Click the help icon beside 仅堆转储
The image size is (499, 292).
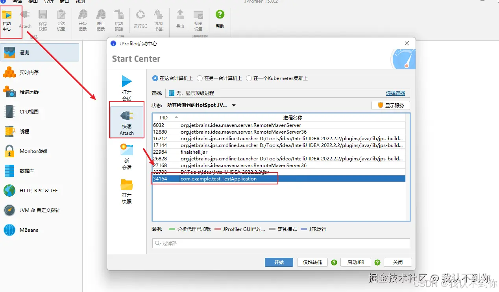pyautogui.click(x=334, y=262)
